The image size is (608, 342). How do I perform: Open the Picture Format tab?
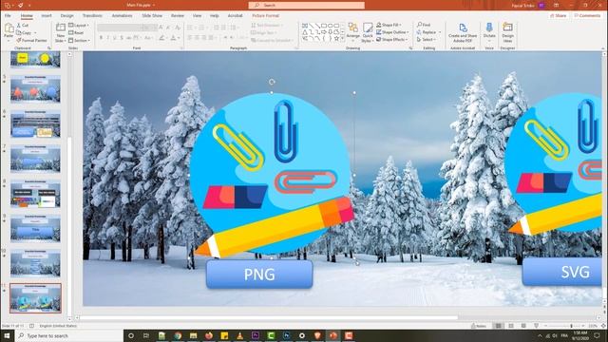[x=266, y=15]
